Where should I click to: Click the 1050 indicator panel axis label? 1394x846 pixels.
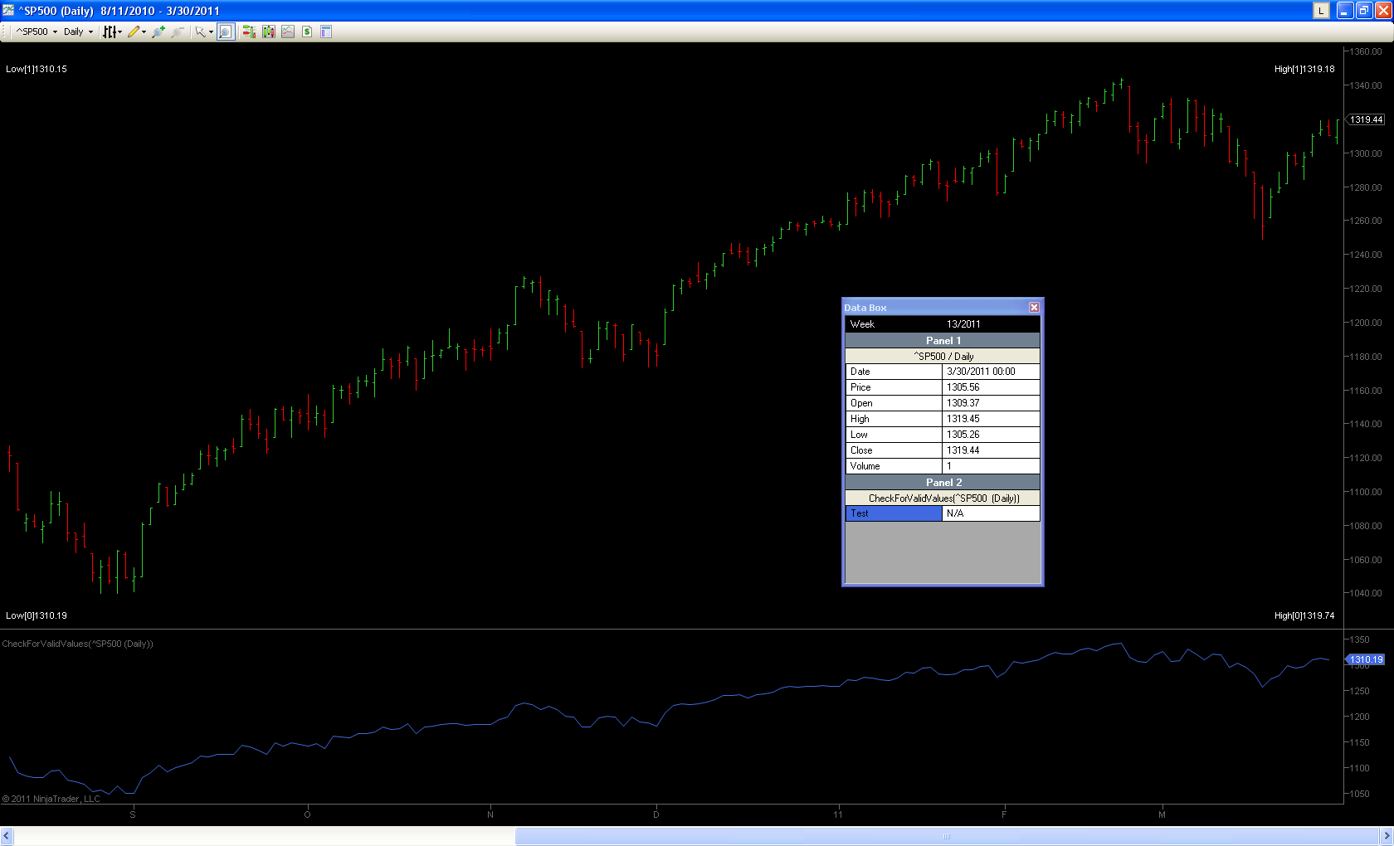click(1360, 794)
